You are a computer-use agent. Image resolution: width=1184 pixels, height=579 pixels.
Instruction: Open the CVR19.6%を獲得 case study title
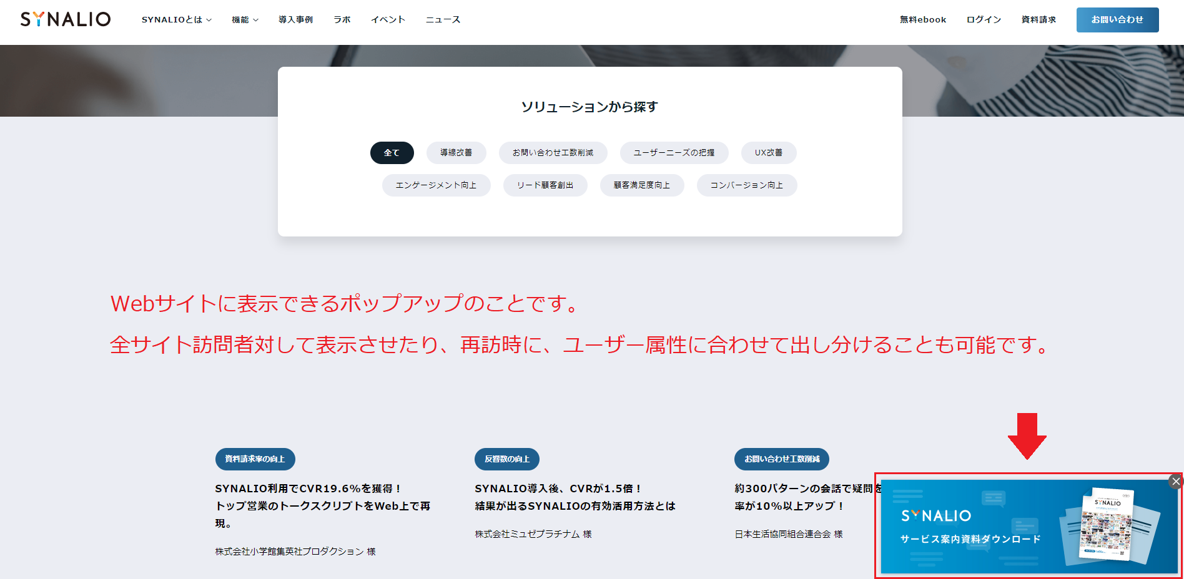(x=323, y=506)
